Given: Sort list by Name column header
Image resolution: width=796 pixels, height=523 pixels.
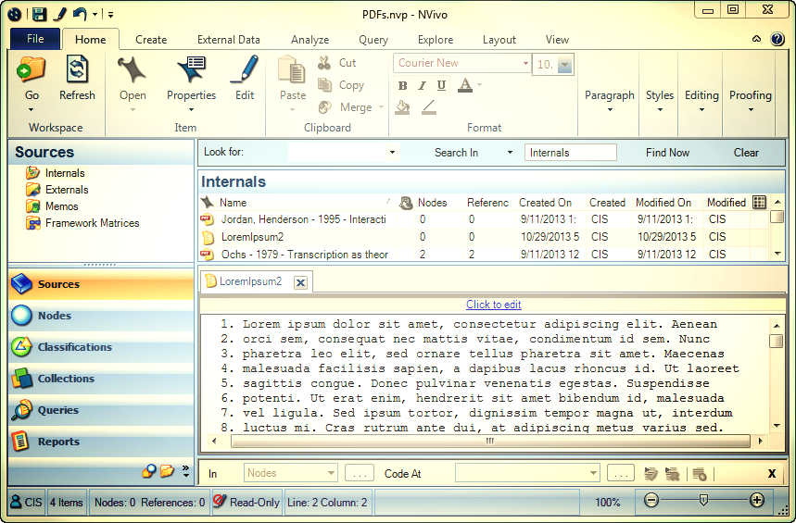Looking at the screenshot, I should click(233, 203).
